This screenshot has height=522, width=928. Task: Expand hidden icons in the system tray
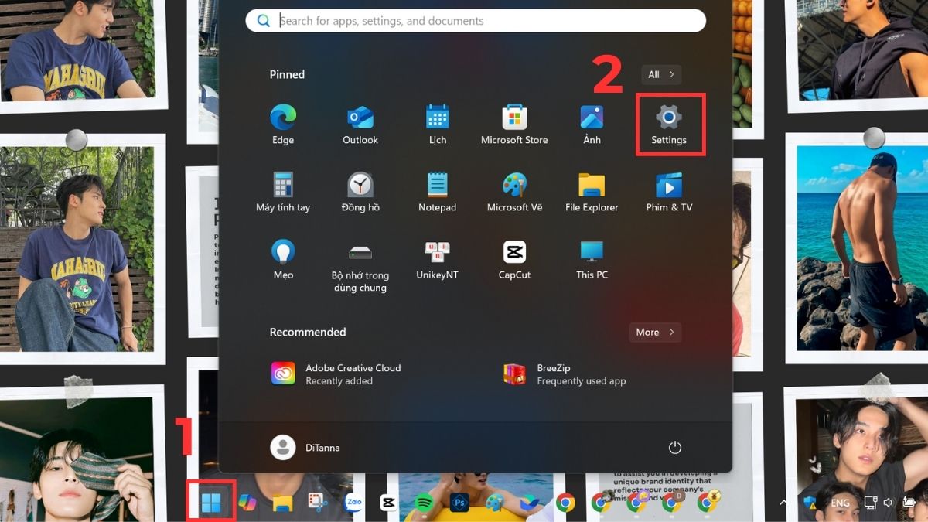[783, 503]
